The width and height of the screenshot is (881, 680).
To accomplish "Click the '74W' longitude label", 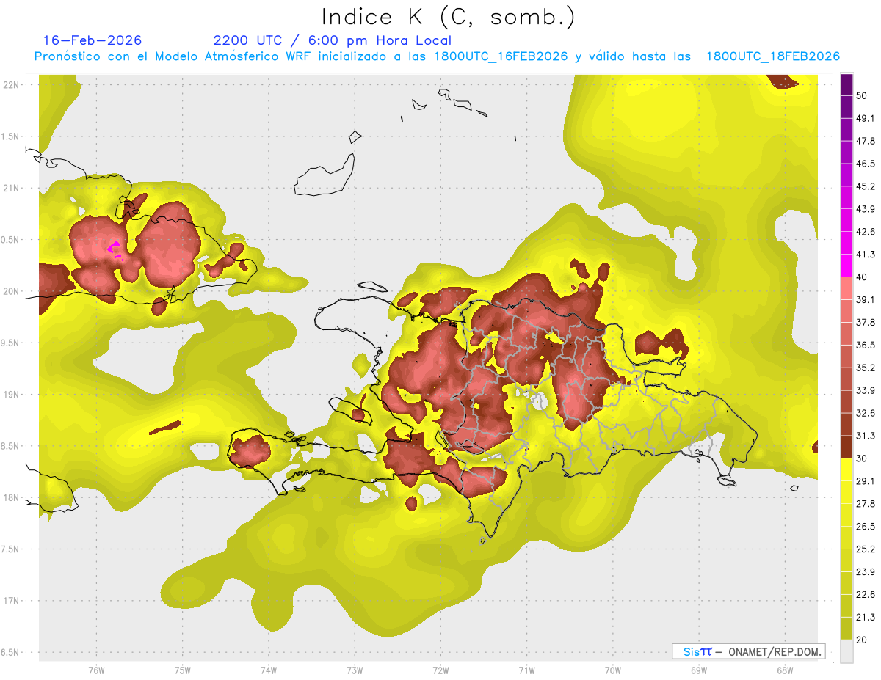I will coord(268,670).
